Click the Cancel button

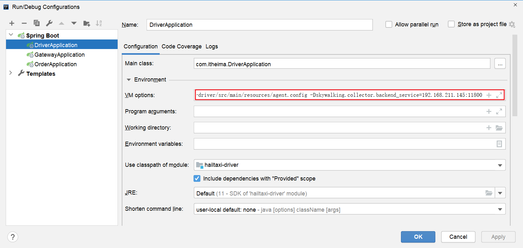[x=458, y=237]
